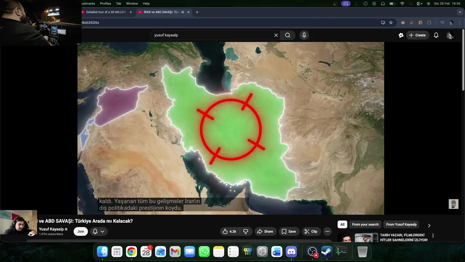This screenshot has height=262, width=465.
Task: Click the Create button
Action: tap(417, 35)
